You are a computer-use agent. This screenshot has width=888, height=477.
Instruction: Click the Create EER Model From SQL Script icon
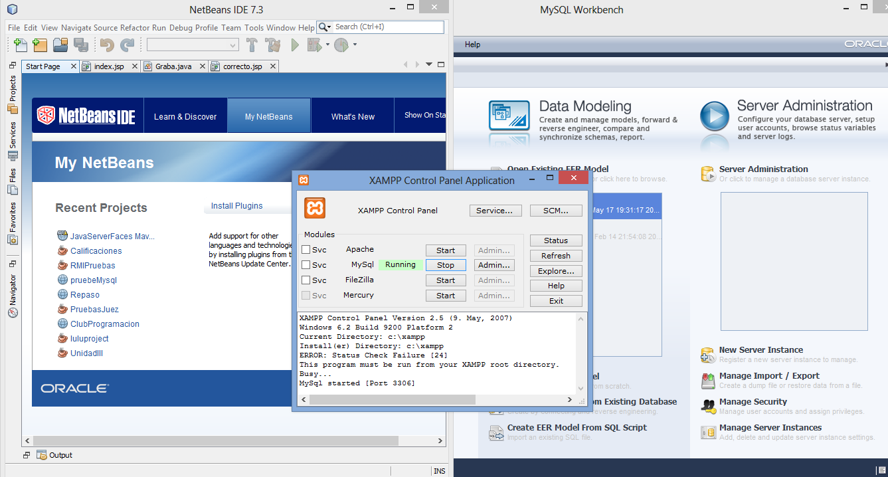pos(496,432)
